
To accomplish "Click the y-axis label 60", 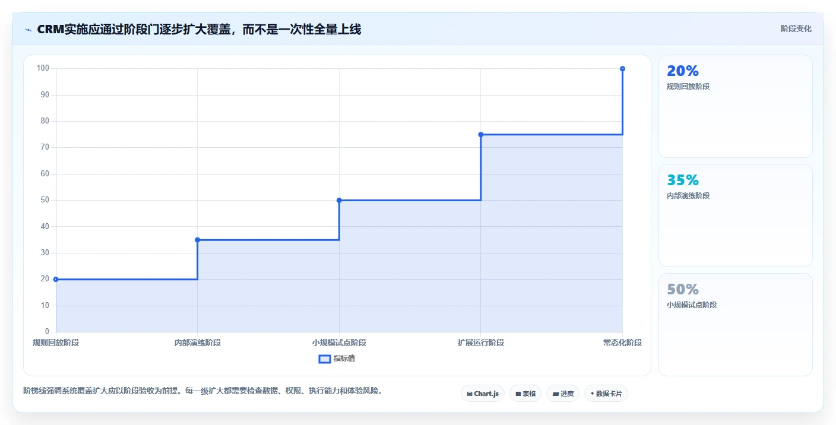I will [x=45, y=174].
